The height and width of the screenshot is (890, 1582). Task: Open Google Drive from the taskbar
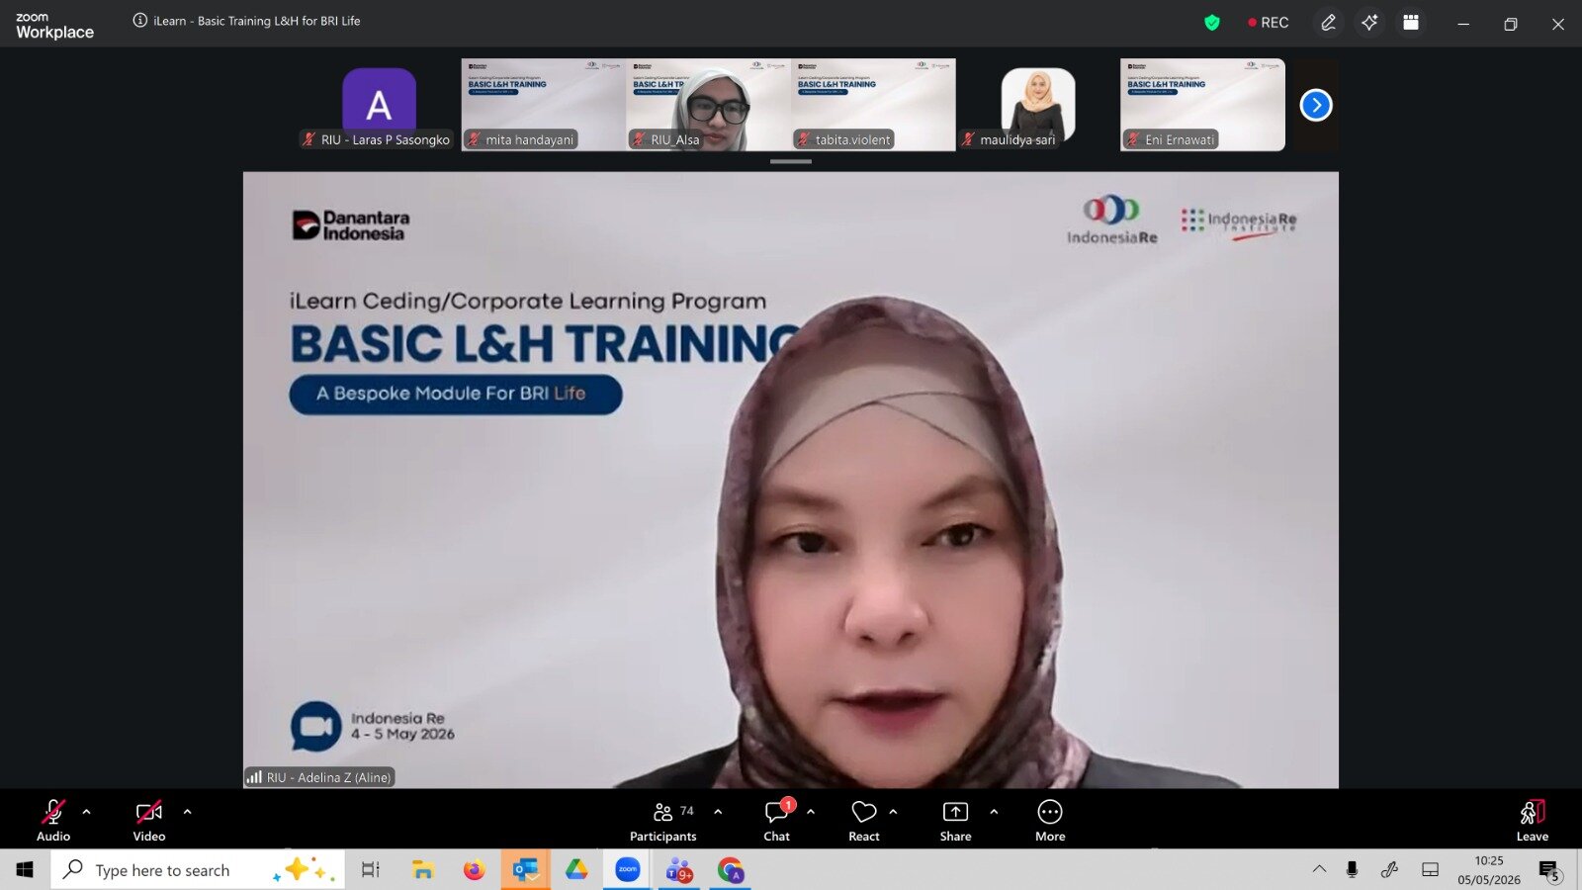pos(576,869)
